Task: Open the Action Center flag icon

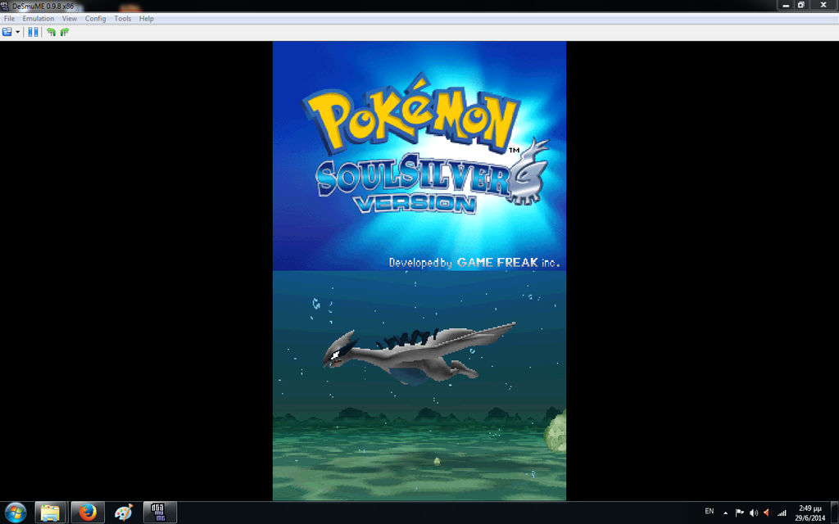Action: click(740, 513)
